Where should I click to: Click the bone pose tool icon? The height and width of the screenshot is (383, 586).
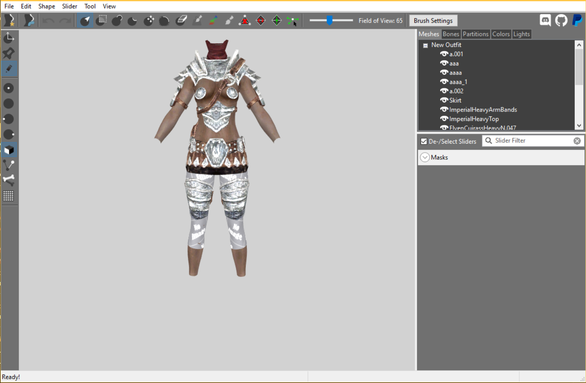(x=9, y=180)
